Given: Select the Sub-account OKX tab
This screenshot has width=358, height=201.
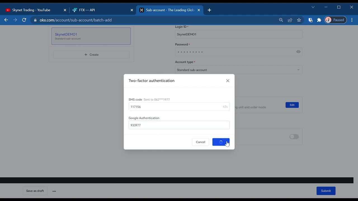Looking at the screenshot, I should [x=170, y=10].
